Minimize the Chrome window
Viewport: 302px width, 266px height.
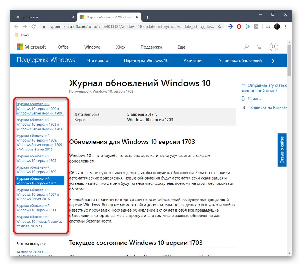tap(260, 14)
